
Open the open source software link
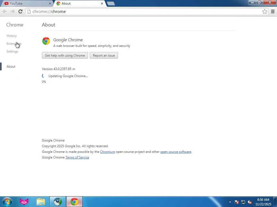[176, 151]
